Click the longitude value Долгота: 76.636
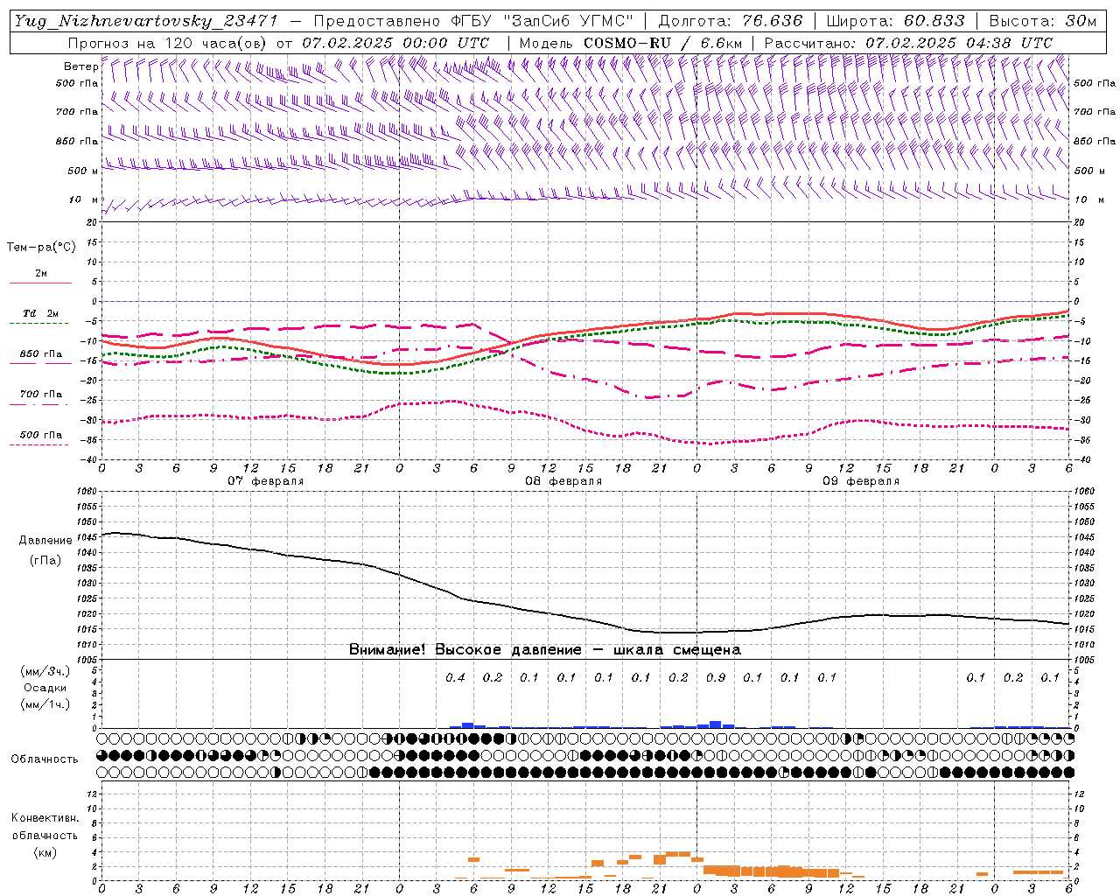This screenshot has height=896, width=1120. click(x=730, y=21)
